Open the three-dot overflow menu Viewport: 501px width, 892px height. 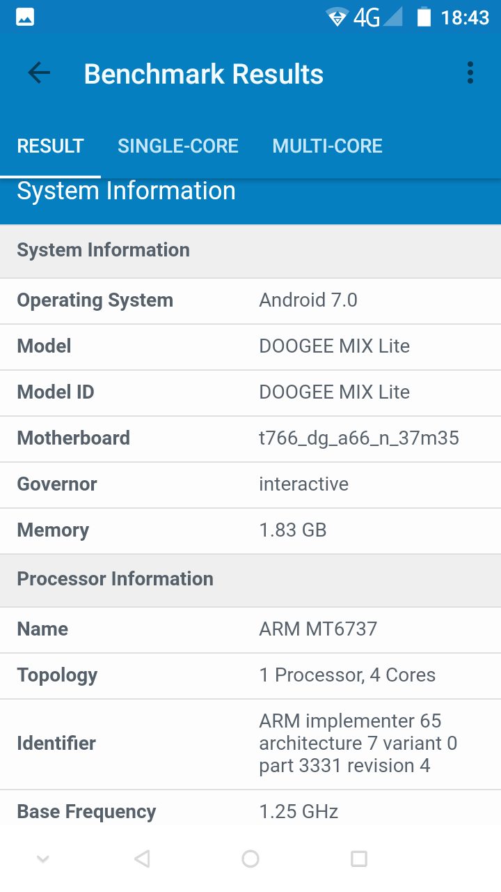point(470,73)
